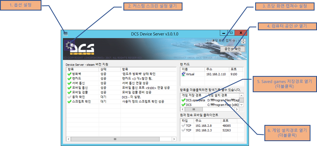Image resolution: width=317 pixels, height=146 pixels.
Task: Click the 공인 IP 확인 button
Action: pos(233,49)
